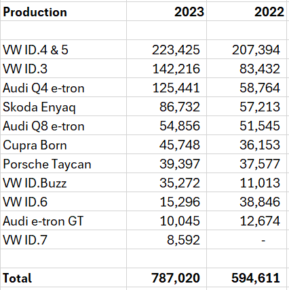The width and height of the screenshot is (289, 290).
Task: Click the 'VW ID.4 & 5' row label
Action: (63, 50)
